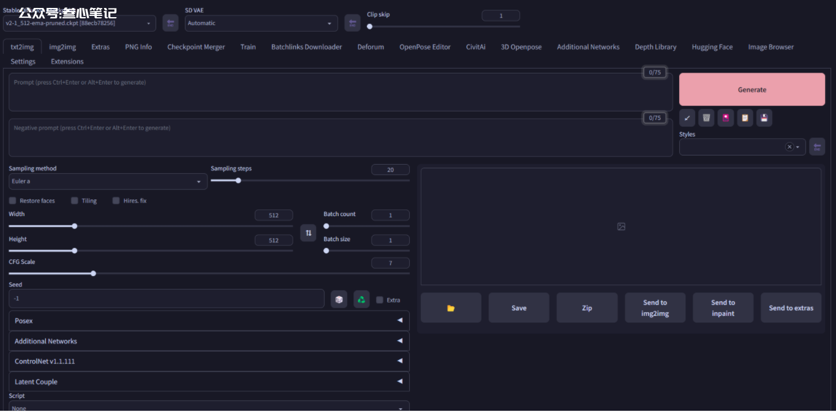Click the Width slider handle

point(75,226)
